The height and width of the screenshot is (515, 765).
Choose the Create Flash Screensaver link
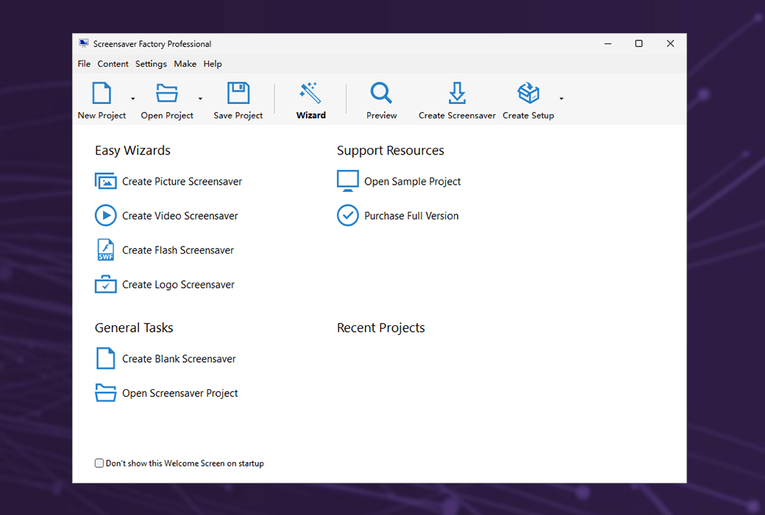(178, 250)
